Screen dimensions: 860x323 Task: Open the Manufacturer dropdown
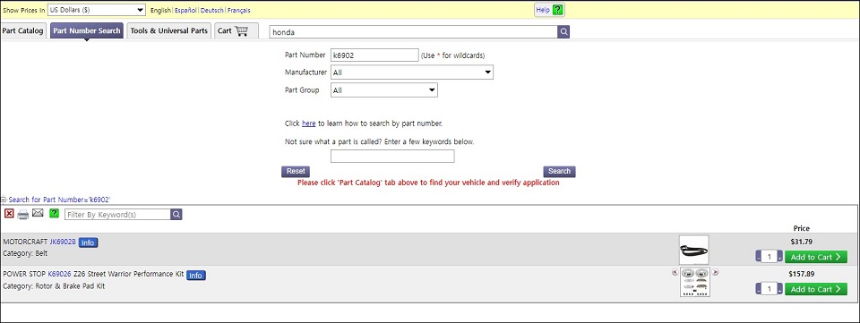tap(412, 72)
